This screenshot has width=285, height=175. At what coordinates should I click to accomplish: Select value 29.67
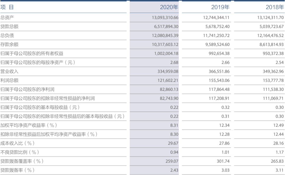173,143
